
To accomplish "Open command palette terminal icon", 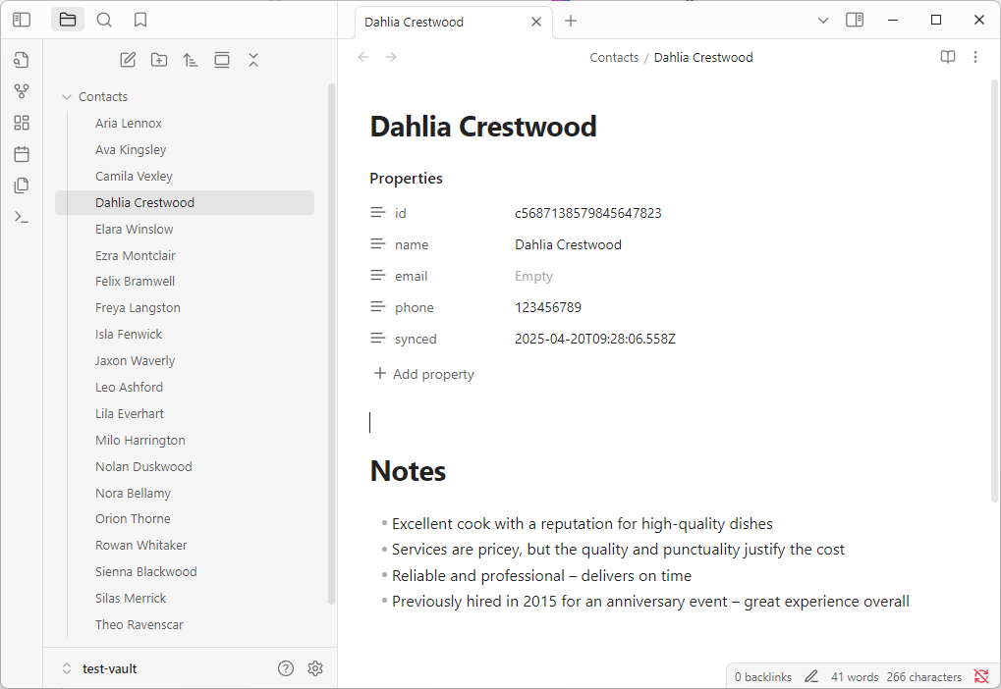I will 22,218.
